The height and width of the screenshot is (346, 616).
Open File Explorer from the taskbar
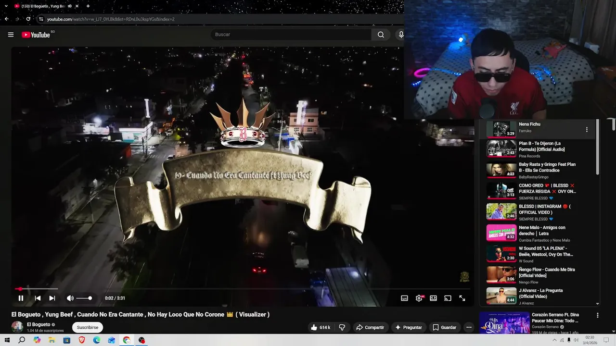[52, 340]
